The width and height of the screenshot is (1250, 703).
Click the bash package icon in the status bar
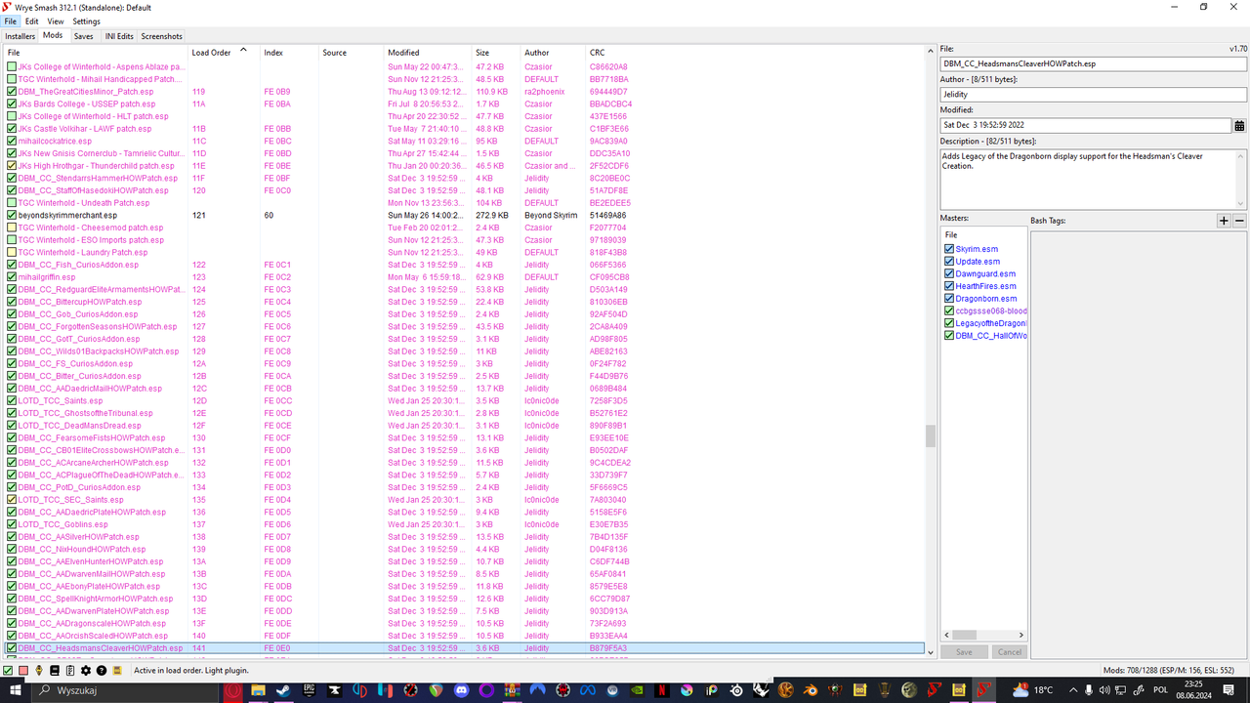point(117,671)
